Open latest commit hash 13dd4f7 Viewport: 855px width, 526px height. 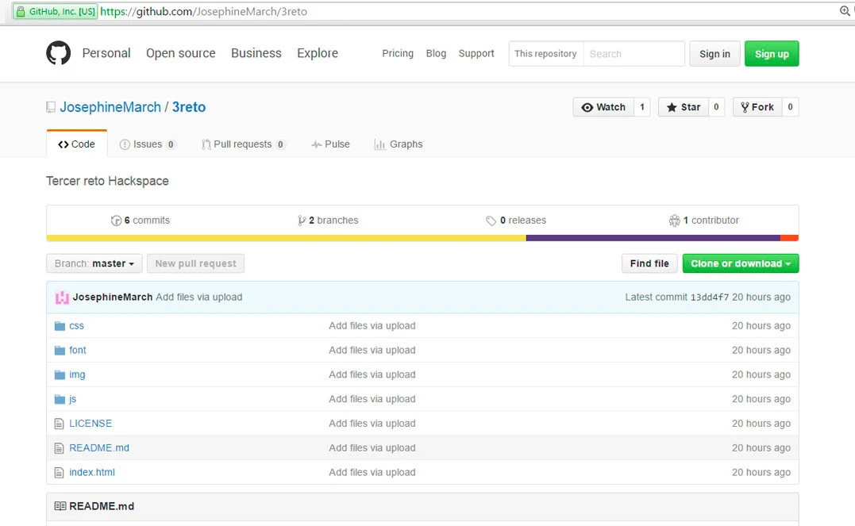click(x=710, y=297)
